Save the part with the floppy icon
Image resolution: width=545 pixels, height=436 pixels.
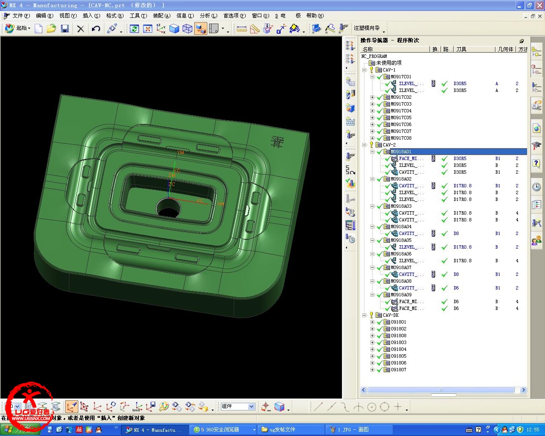[65, 29]
